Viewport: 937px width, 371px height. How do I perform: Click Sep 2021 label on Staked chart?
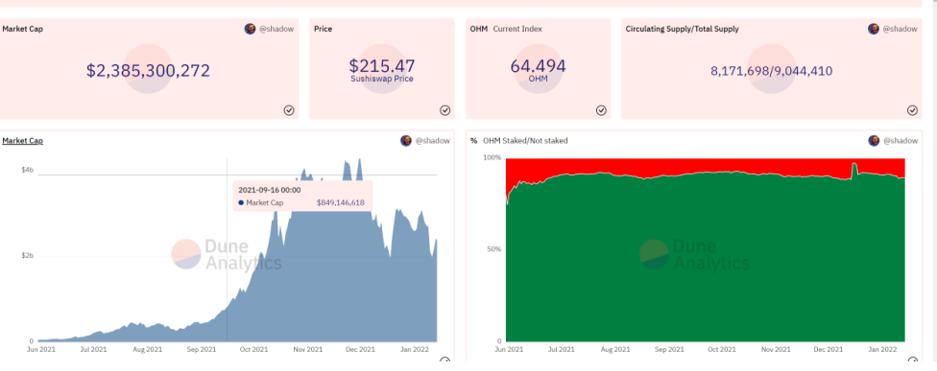669,350
